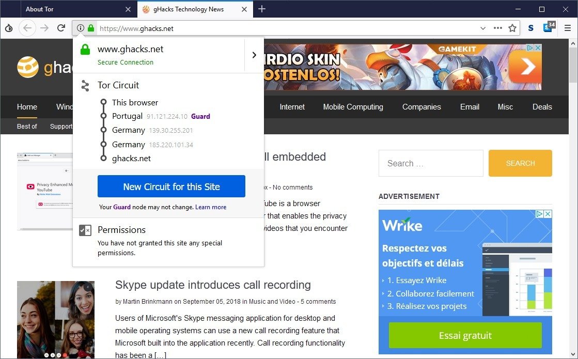Open the address bar history dropdown
The width and height of the screenshot is (578, 359).
point(483,28)
